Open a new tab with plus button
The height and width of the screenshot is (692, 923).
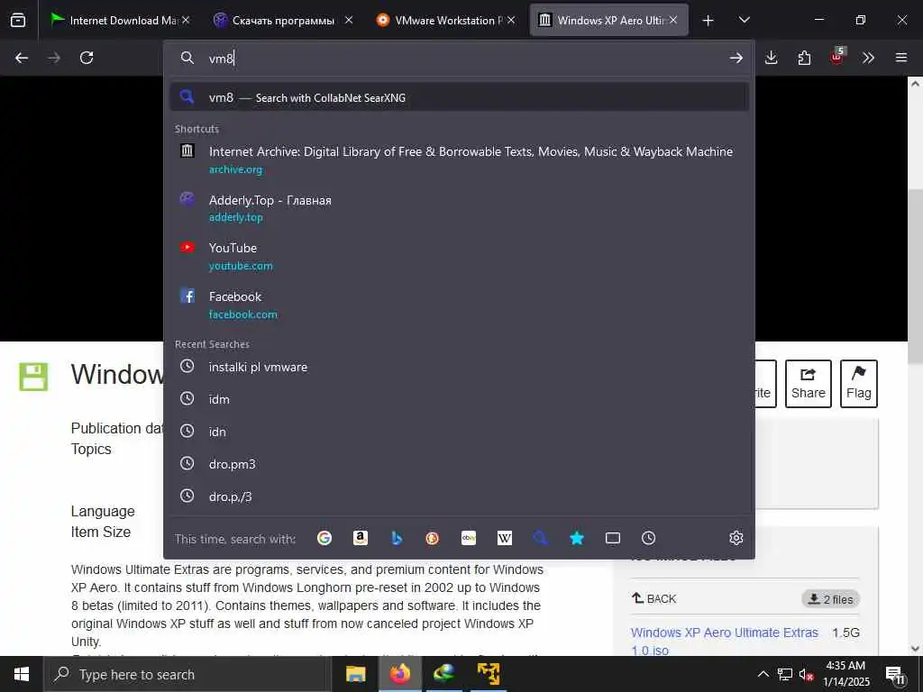coord(708,21)
